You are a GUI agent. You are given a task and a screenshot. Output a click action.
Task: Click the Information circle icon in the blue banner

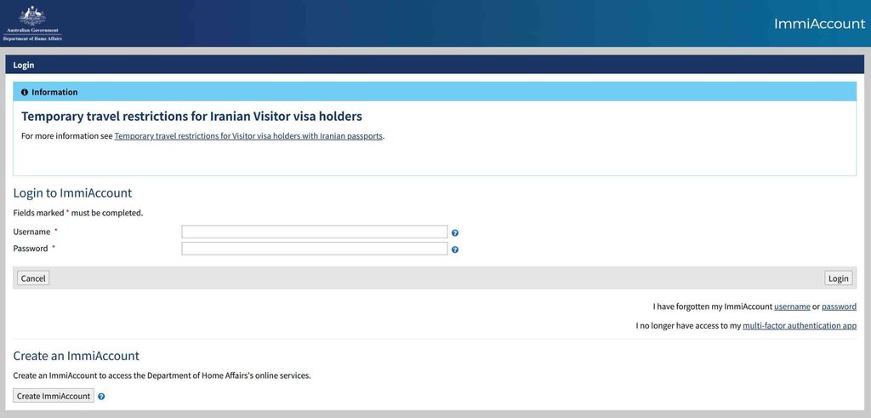pyautogui.click(x=25, y=92)
